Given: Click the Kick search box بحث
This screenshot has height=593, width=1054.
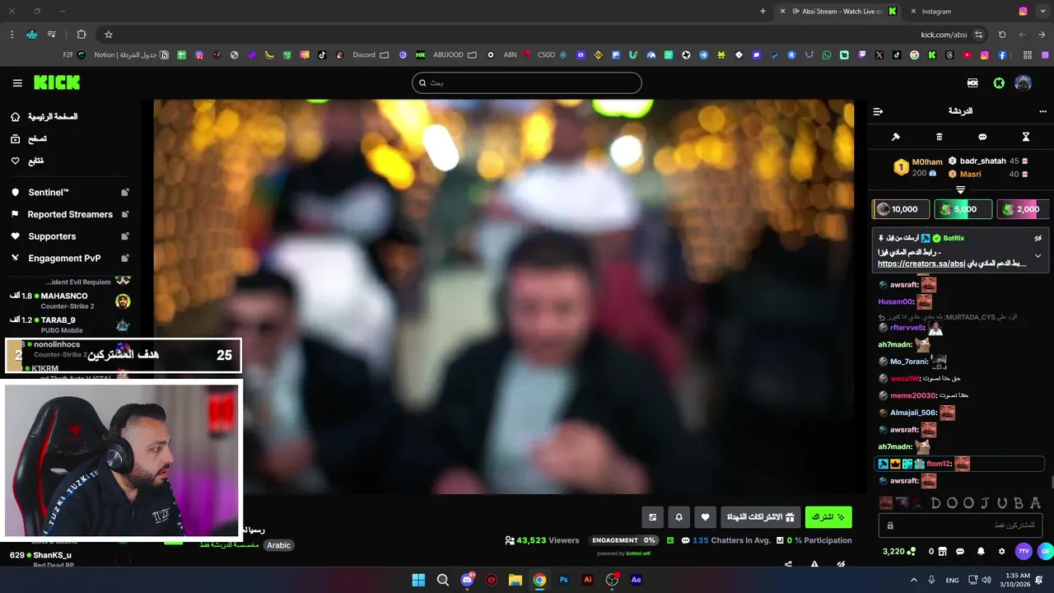Looking at the screenshot, I should (527, 83).
